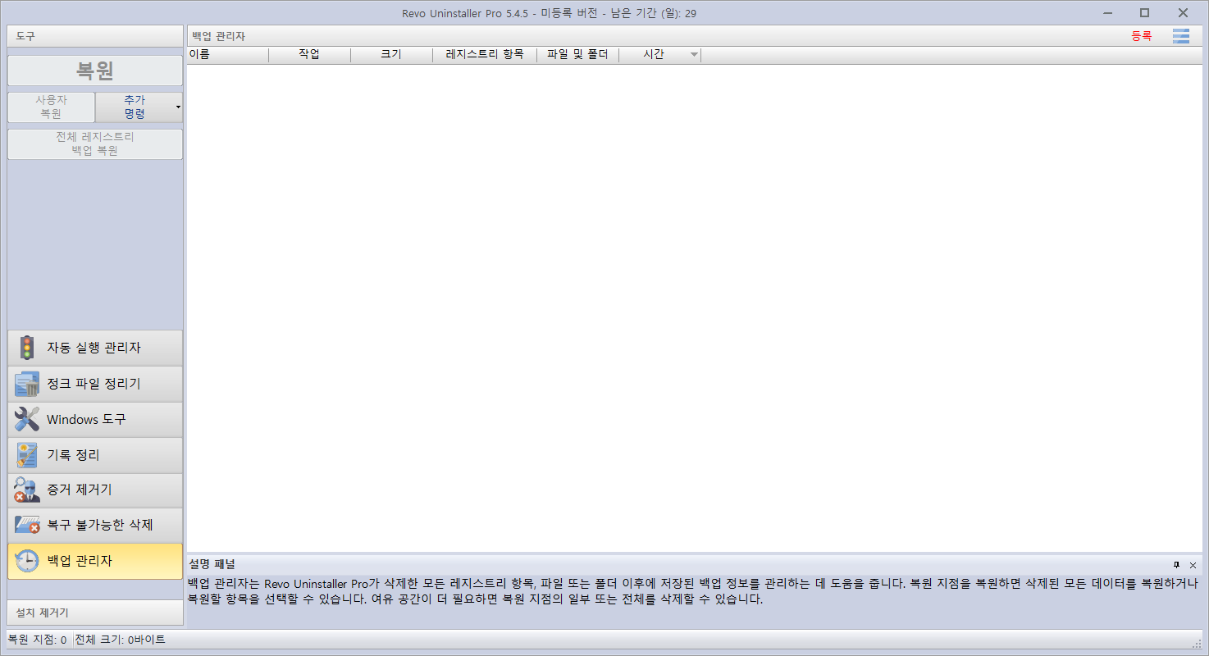
Task: Click the 사용자 복원 button
Action: coord(51,107)
